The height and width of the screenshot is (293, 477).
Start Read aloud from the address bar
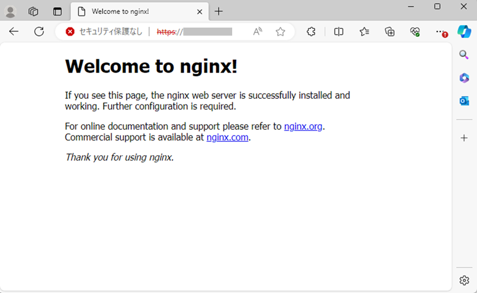pos(257,32)
